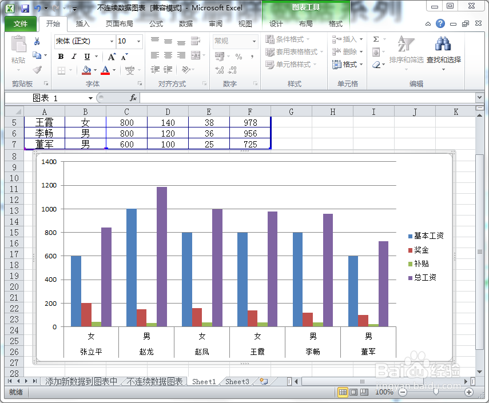Switch to 设计 chart tools tab

pos(276,23)
